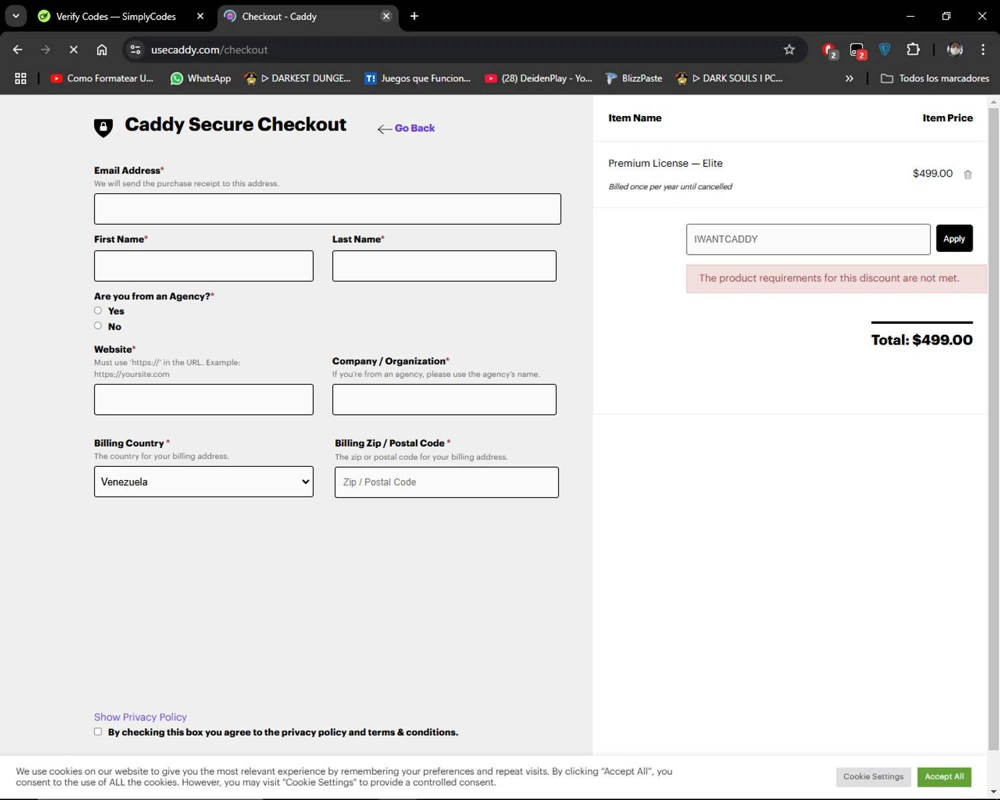Select No for agency question
This screenshot has height=800, width=1000.
[x=98, y=326]
